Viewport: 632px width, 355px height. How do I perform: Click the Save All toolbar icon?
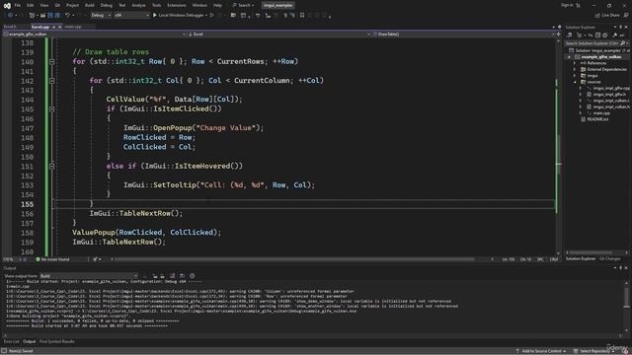pyautogui.click(x=57, y=16)
